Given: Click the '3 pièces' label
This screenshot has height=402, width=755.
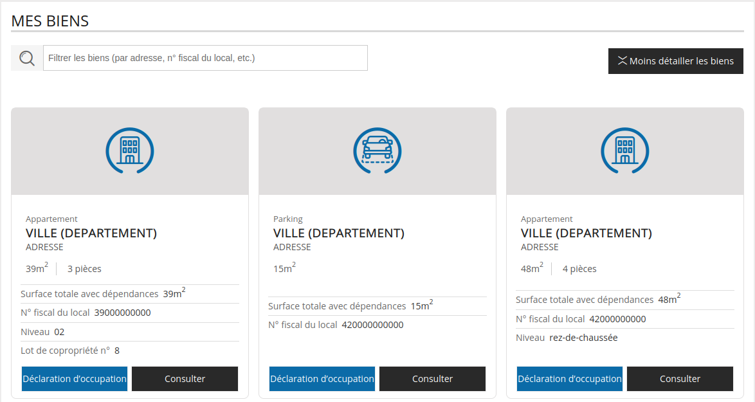Looking at the screenshot, I should (x=84, y=269).
